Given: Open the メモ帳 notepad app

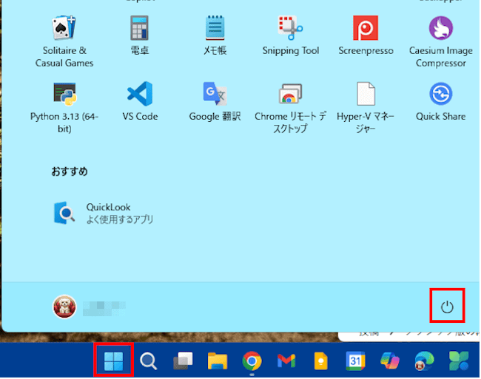Looking at the screenshot, I should coord(215,35).
